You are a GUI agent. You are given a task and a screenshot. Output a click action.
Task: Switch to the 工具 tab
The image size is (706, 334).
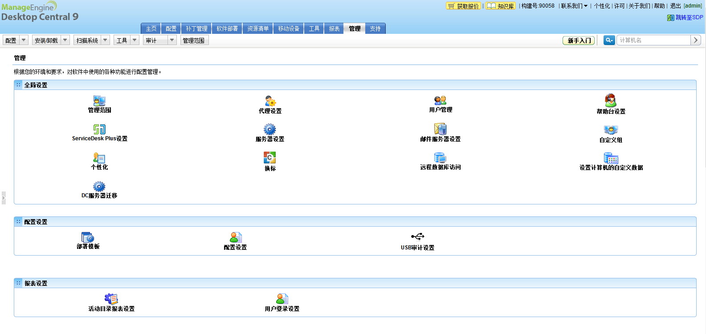(x=314, y=29)
